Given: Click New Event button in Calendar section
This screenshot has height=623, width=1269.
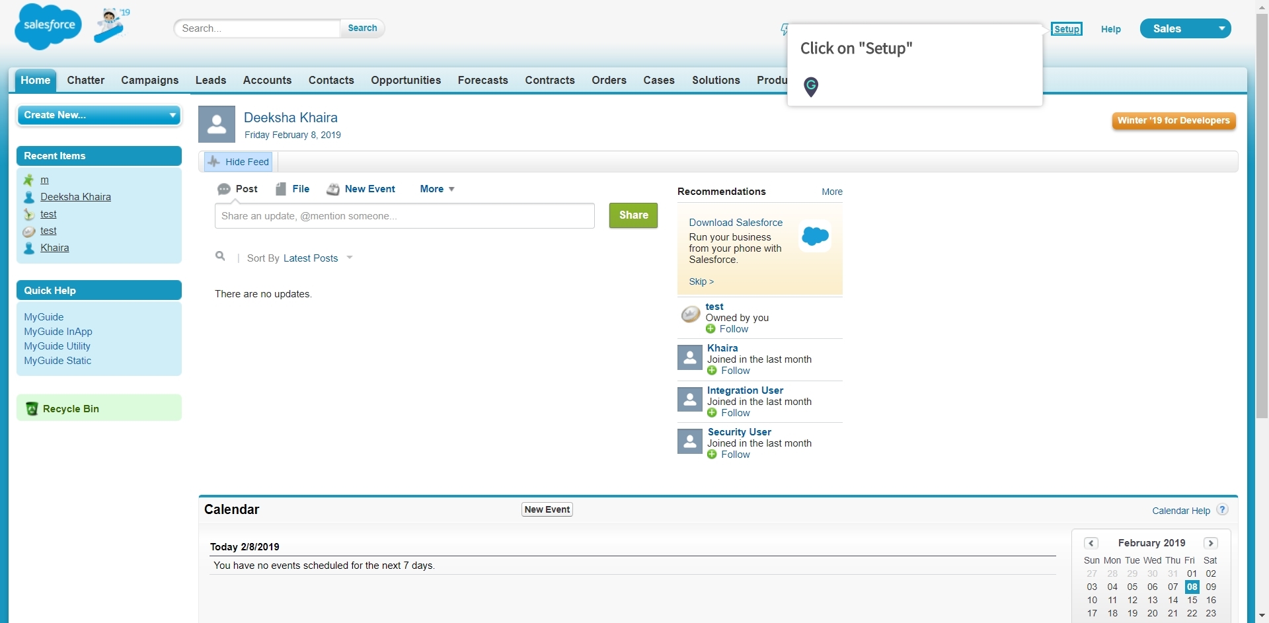Looking at the screenshot, I should point(547,509).
